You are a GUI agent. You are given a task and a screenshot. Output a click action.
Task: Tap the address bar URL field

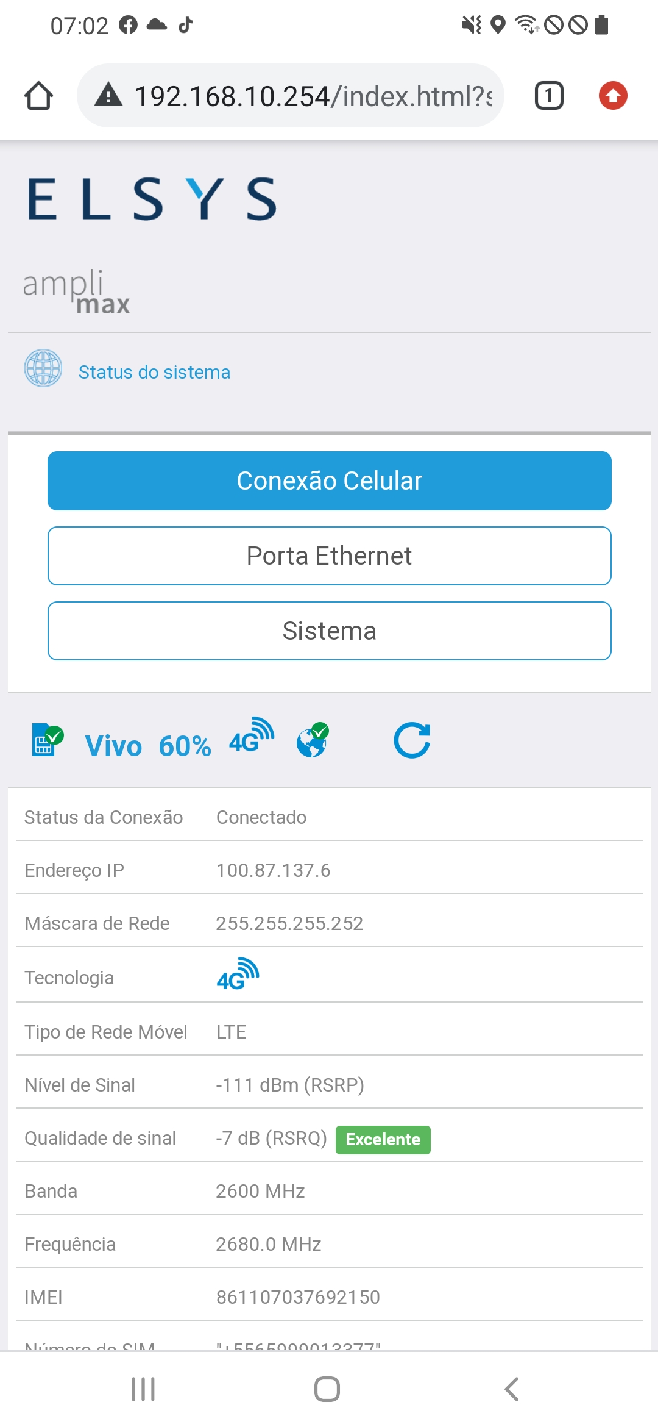tap(312, 96)
